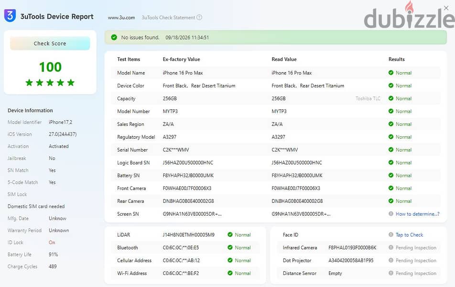Click the green check icon in Device Color row
The image size is (455, 287).
[x=391, y=86]
